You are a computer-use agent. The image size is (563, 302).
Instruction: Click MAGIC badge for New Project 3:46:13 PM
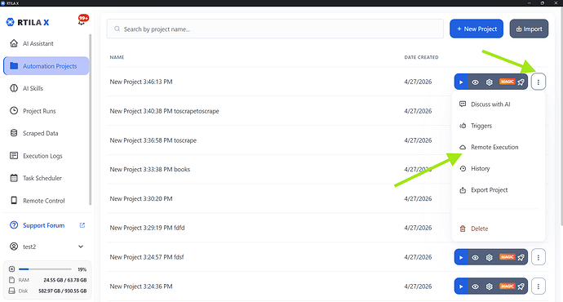(x=507, y=82)
